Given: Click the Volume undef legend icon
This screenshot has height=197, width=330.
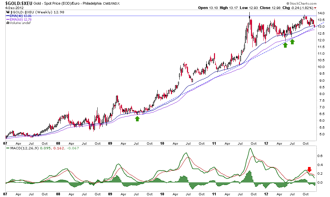Looking at the screenshot, I should [8, 23].
